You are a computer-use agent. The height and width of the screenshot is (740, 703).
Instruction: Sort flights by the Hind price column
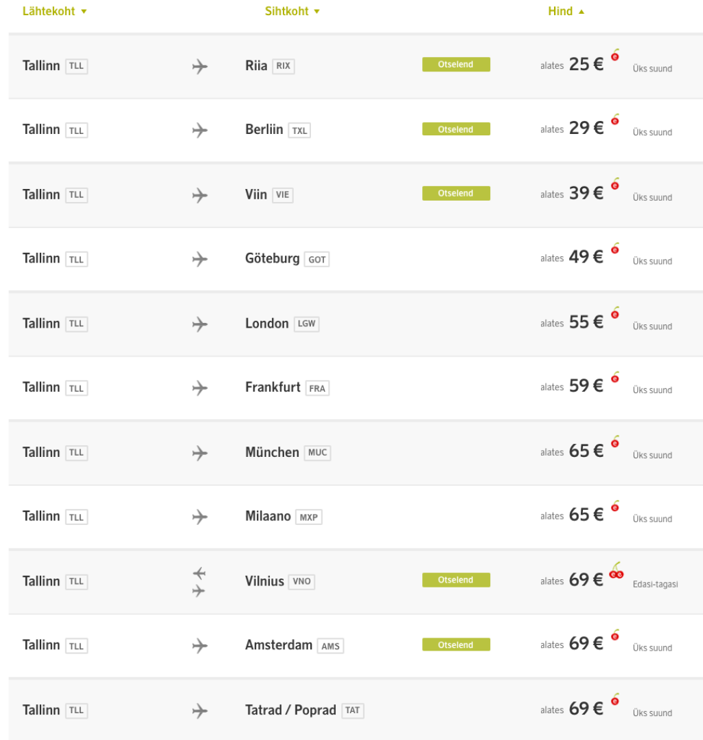pyautogui.click(x=566, y=12)
